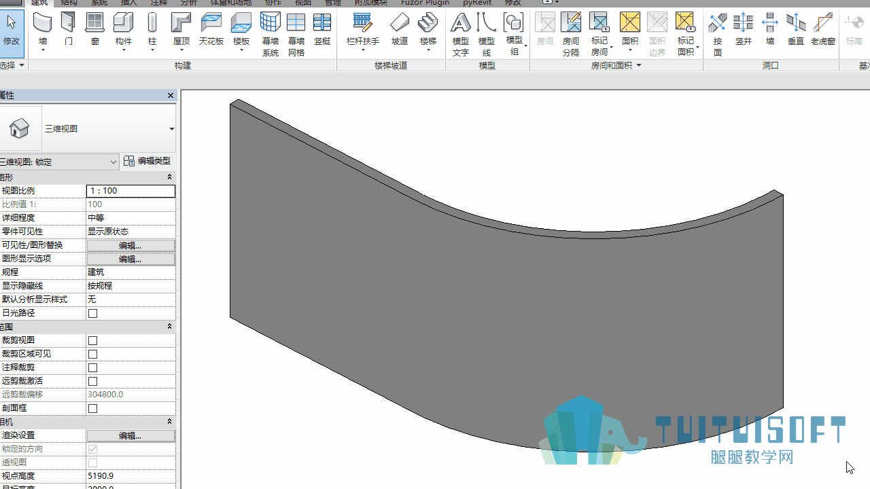Enable the 剖面框 section box checkbox
The image size is (870, 489).
[x=93, y=408]
